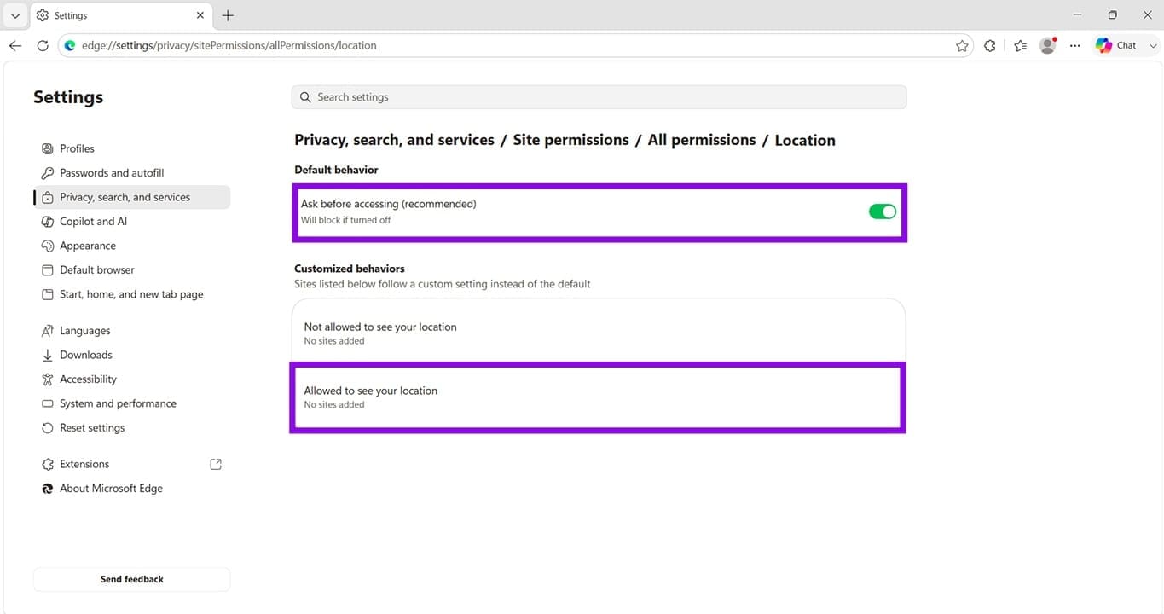1164x614 pixels.
Task: Open the Favorites list icon
Action: point(1020,45)
